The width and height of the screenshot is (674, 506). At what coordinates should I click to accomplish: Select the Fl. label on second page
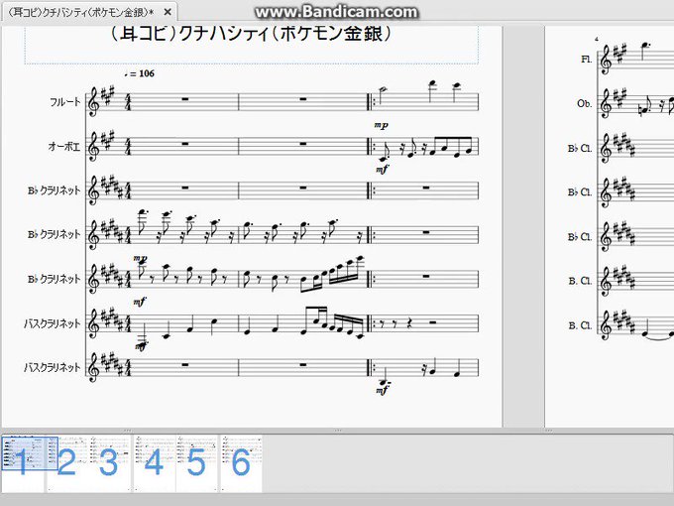pos(587,60)
